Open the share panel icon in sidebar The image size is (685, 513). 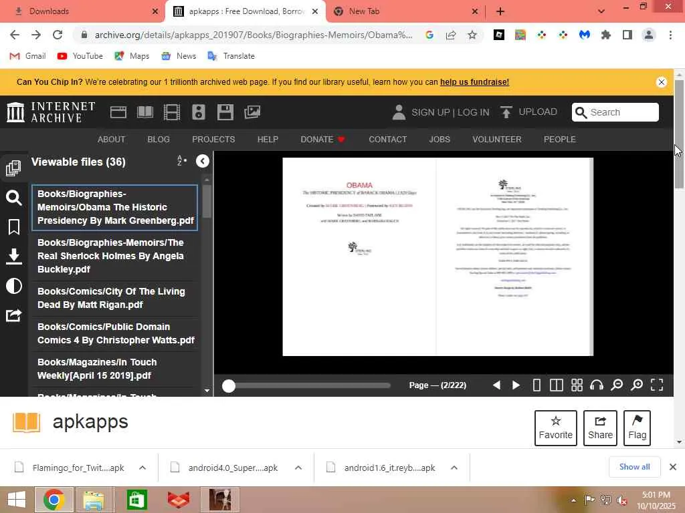(13, 315)
